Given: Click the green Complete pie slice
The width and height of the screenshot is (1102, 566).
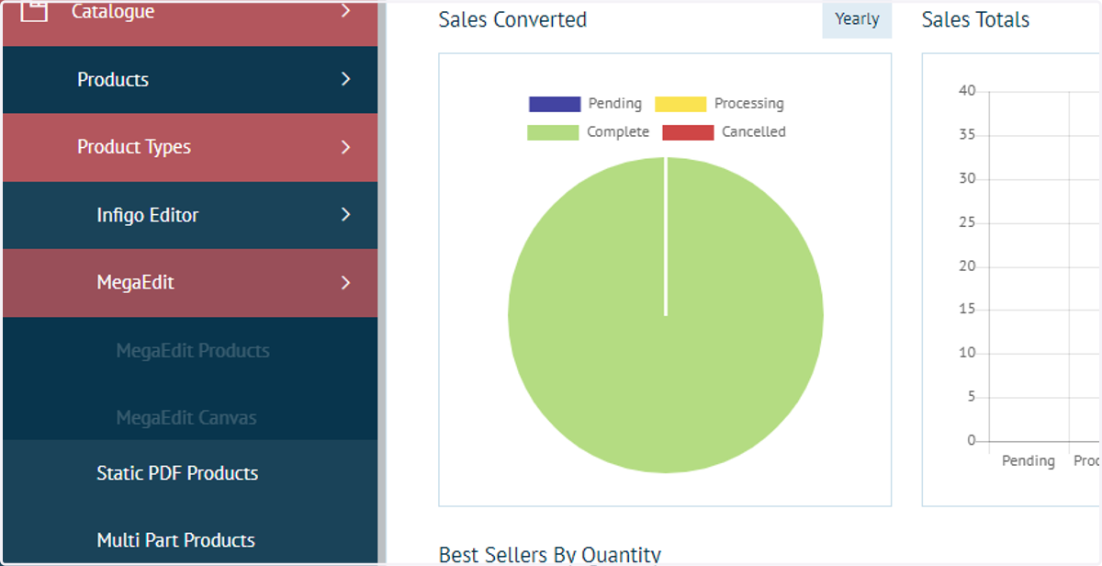Looking at the screenshot, I should coord(666,315).
